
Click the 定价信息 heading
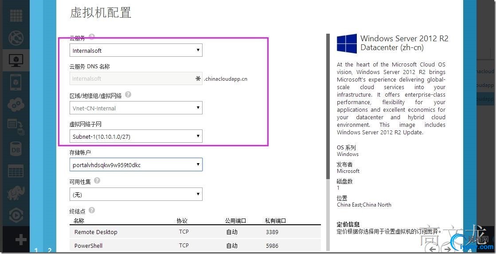348,224
